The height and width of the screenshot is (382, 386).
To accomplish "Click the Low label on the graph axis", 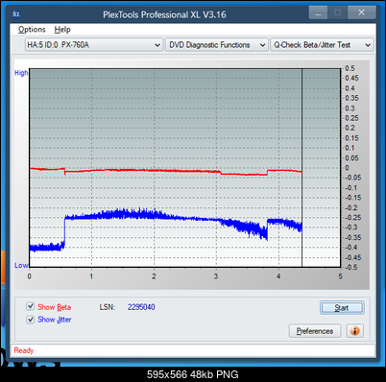I will tap(21, 265).
